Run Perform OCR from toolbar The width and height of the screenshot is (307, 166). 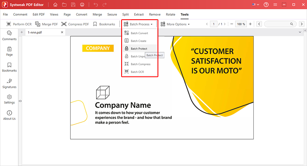tap(19, 24)
